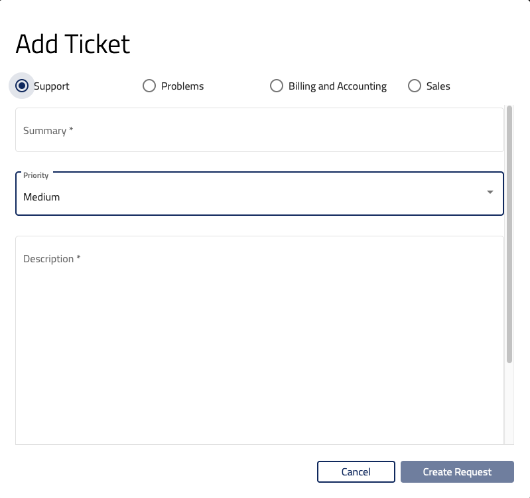The width and height of the screenshot is (530, 498).
Task: Click the selected "Medium" priority value
Action: [x=42, y=197]
